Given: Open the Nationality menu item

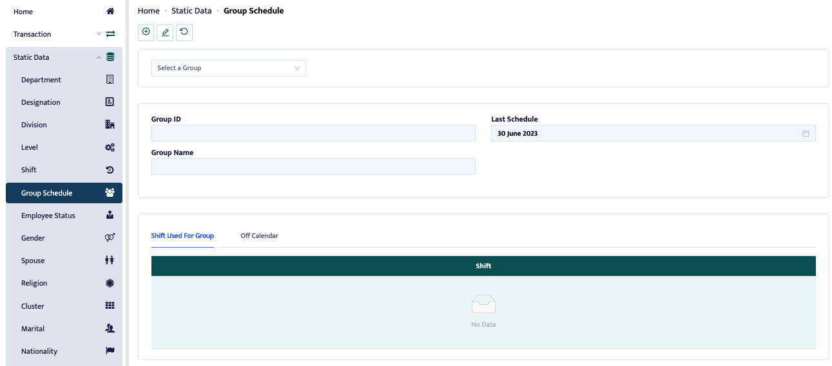Looking at the screenshot, I should coord(64,351).
